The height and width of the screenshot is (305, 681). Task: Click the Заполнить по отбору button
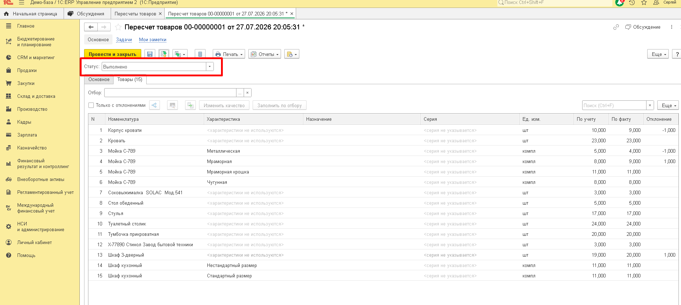tap(280, 105)
